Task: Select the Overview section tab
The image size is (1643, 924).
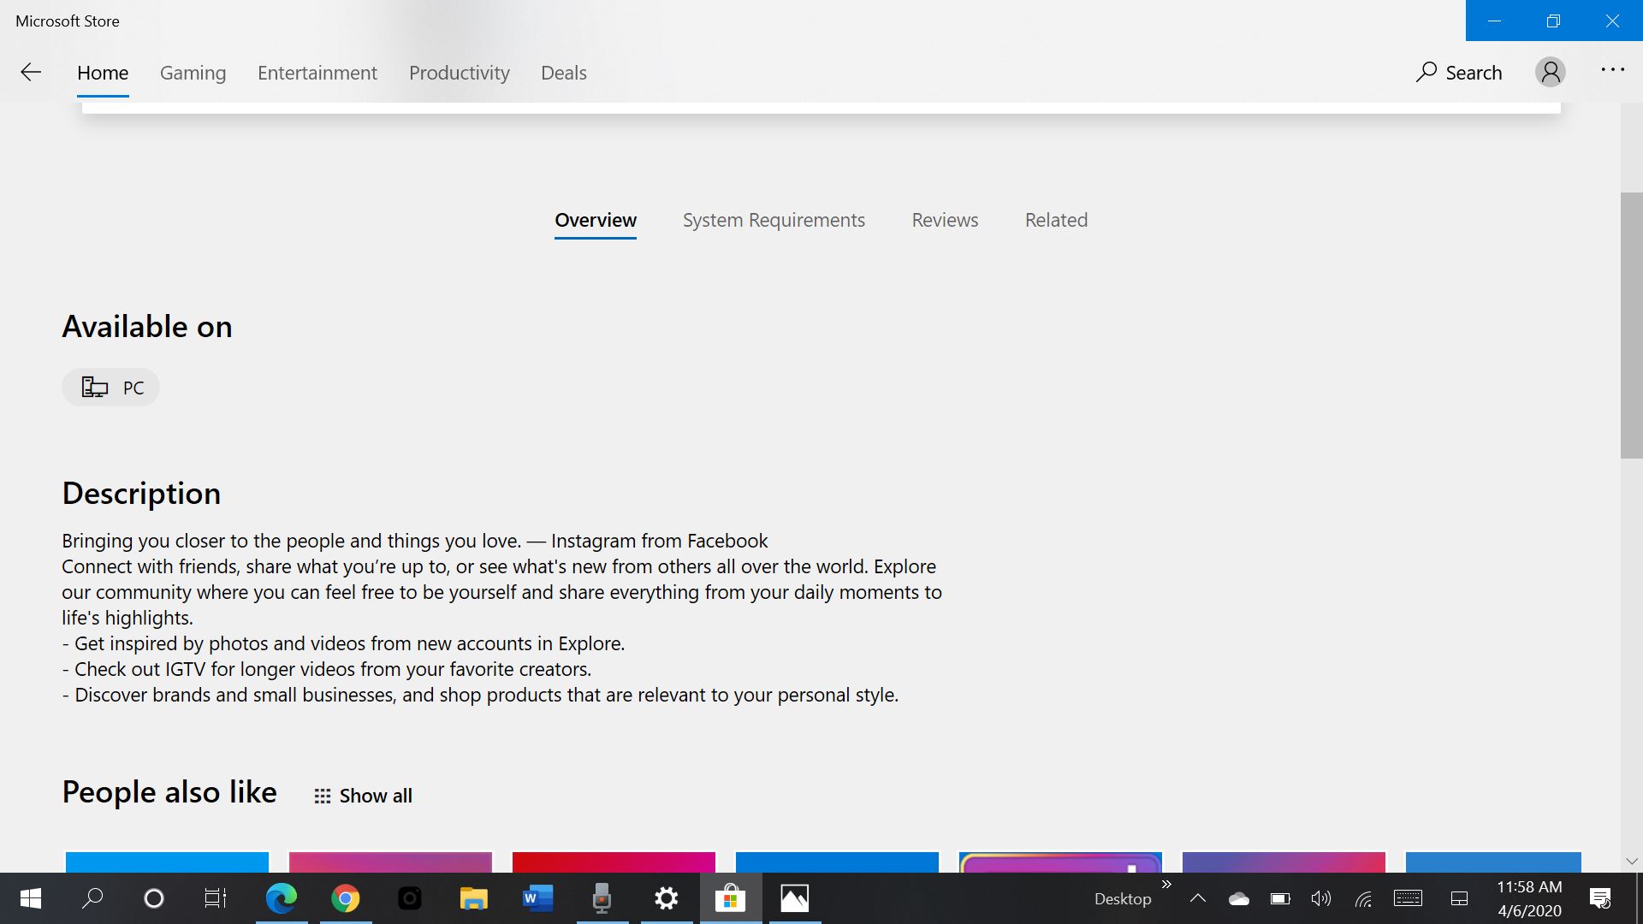Action: (x=596, y=220)
